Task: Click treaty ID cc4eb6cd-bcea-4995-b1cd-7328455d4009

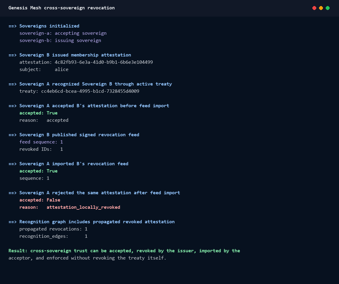Action: coord(90,91)
